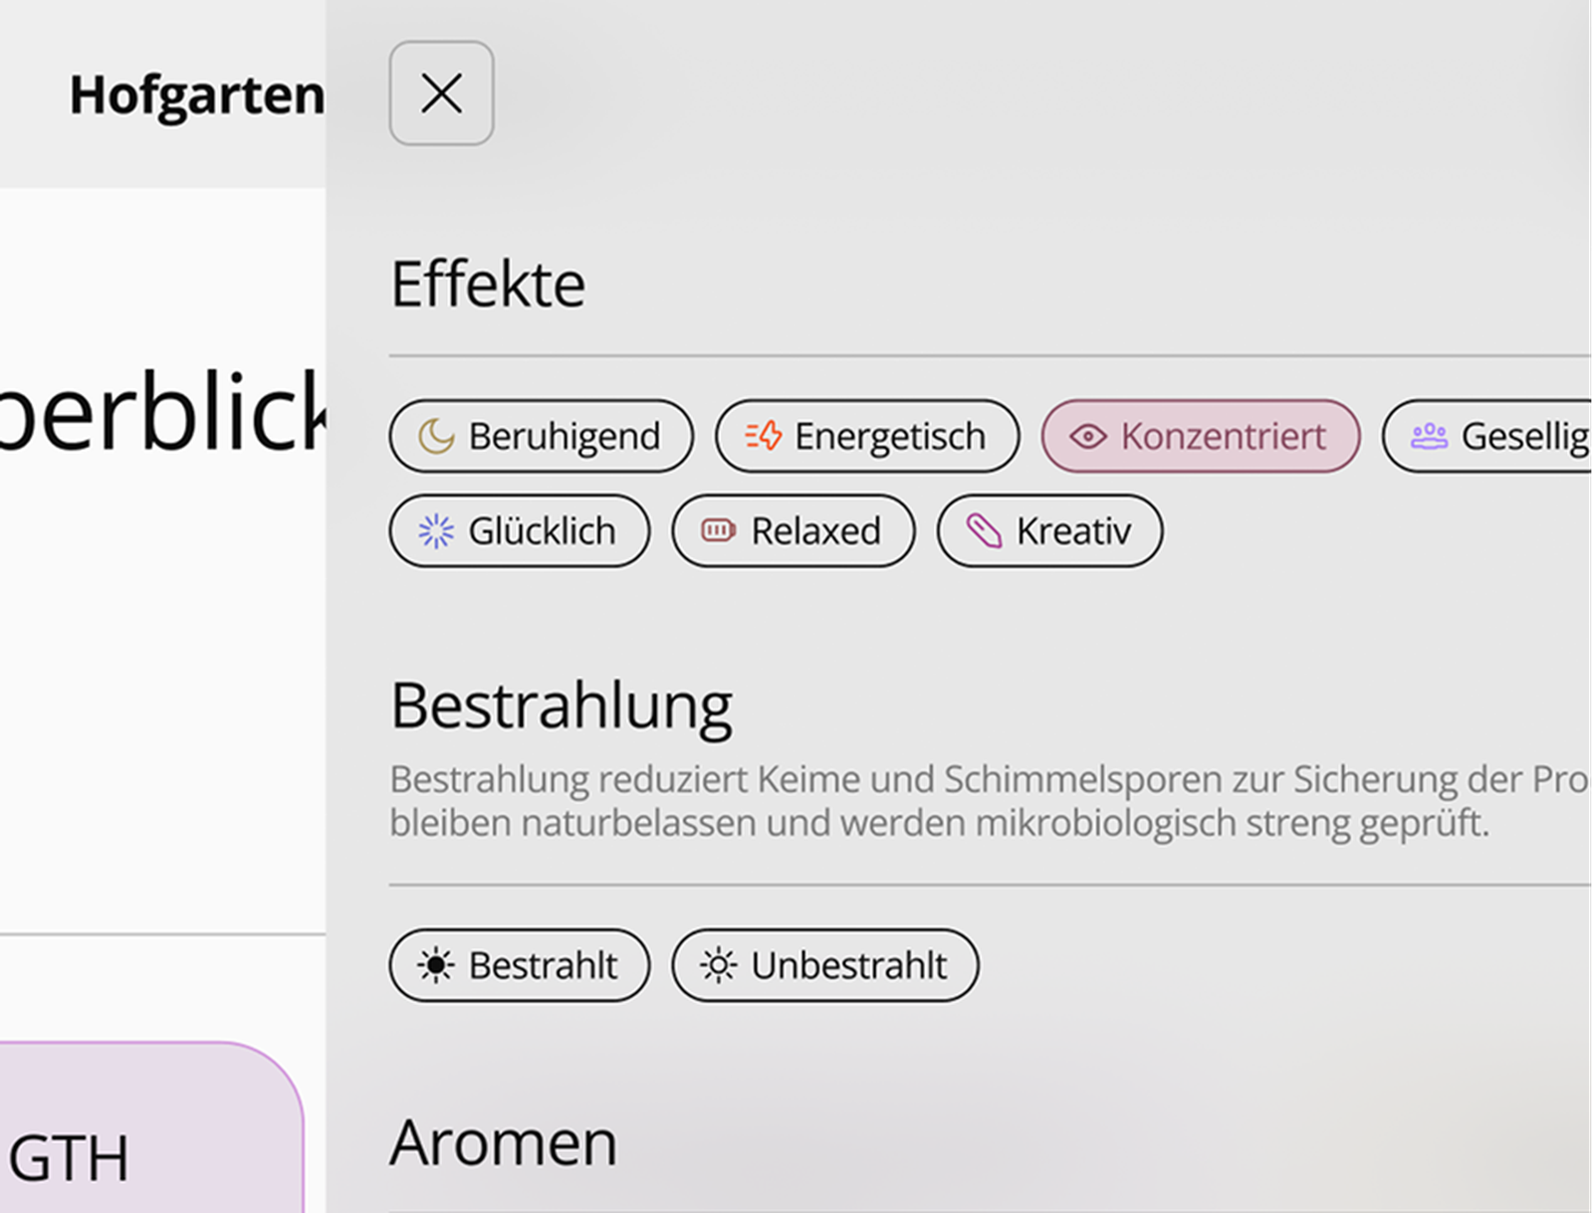Click the Hofgarten logo text
This screenshot has height=1213, width=1593.
(x=197, y=96)
